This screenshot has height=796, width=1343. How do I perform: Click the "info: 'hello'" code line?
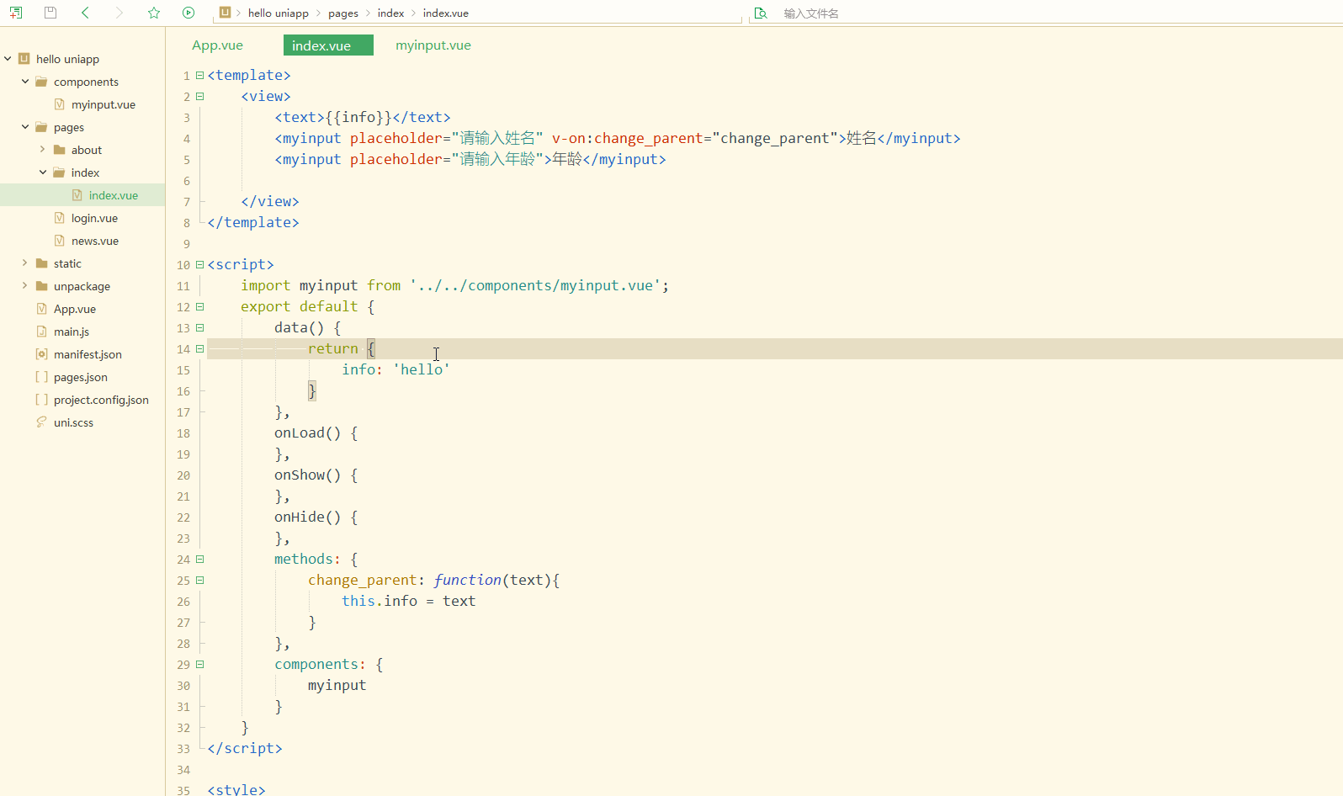(395, 369)
